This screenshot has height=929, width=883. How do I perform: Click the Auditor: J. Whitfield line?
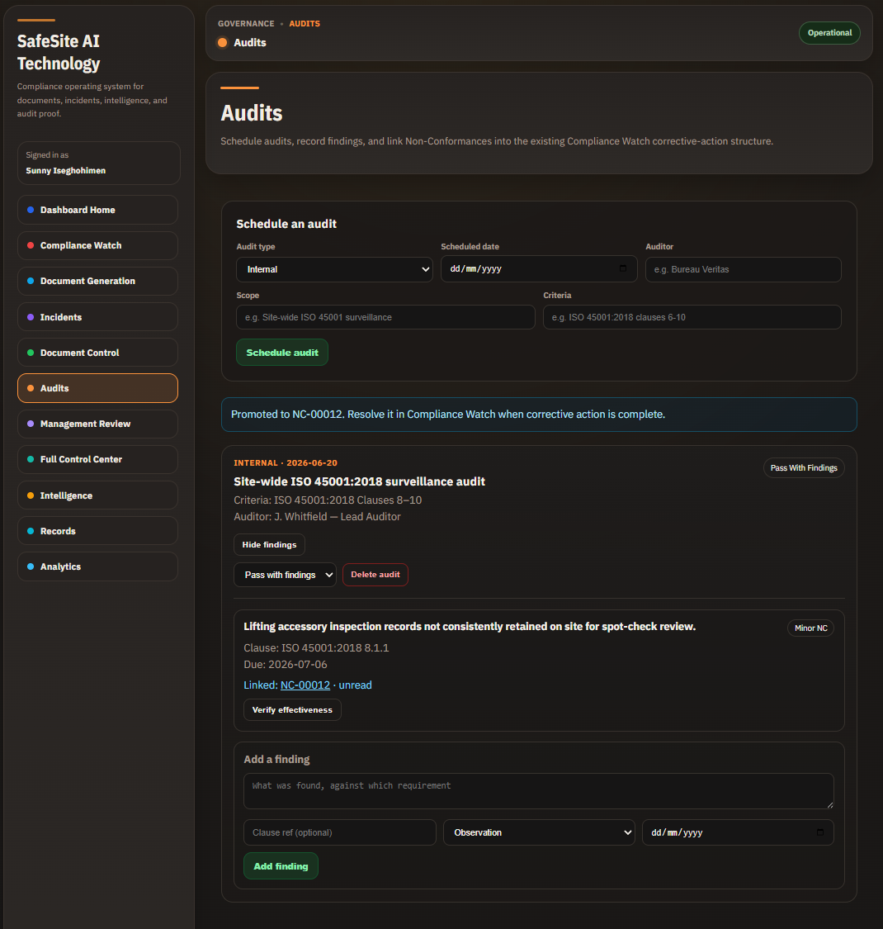[317, 517]
